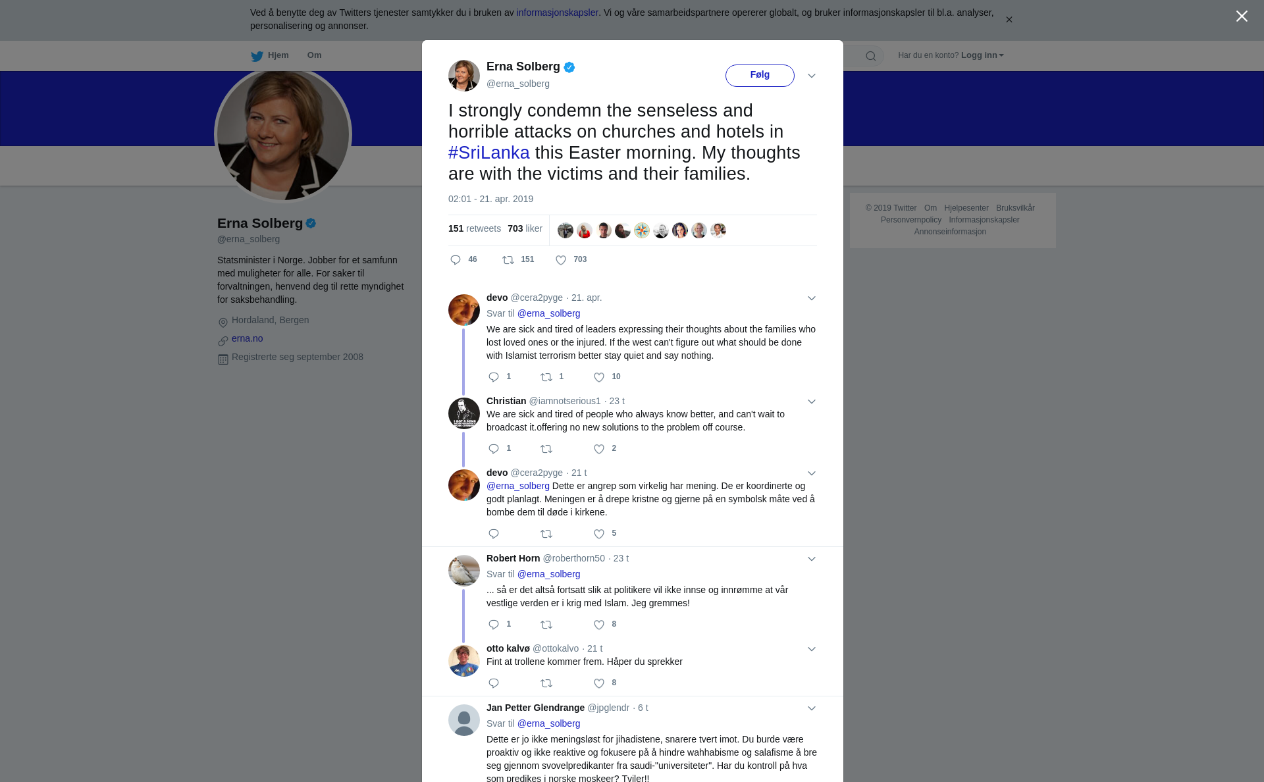Reply to Erna Solberg's main tweet
Viewport: 1264px width, 782px height.
[x=456, y=260]
